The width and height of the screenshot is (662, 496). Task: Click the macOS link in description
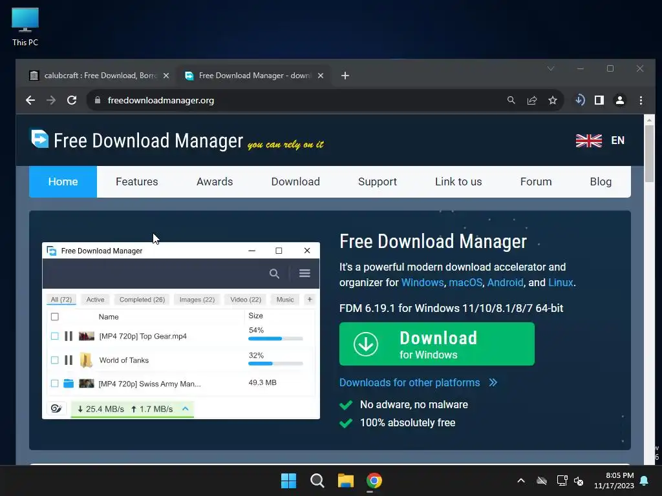click(465, 282)
